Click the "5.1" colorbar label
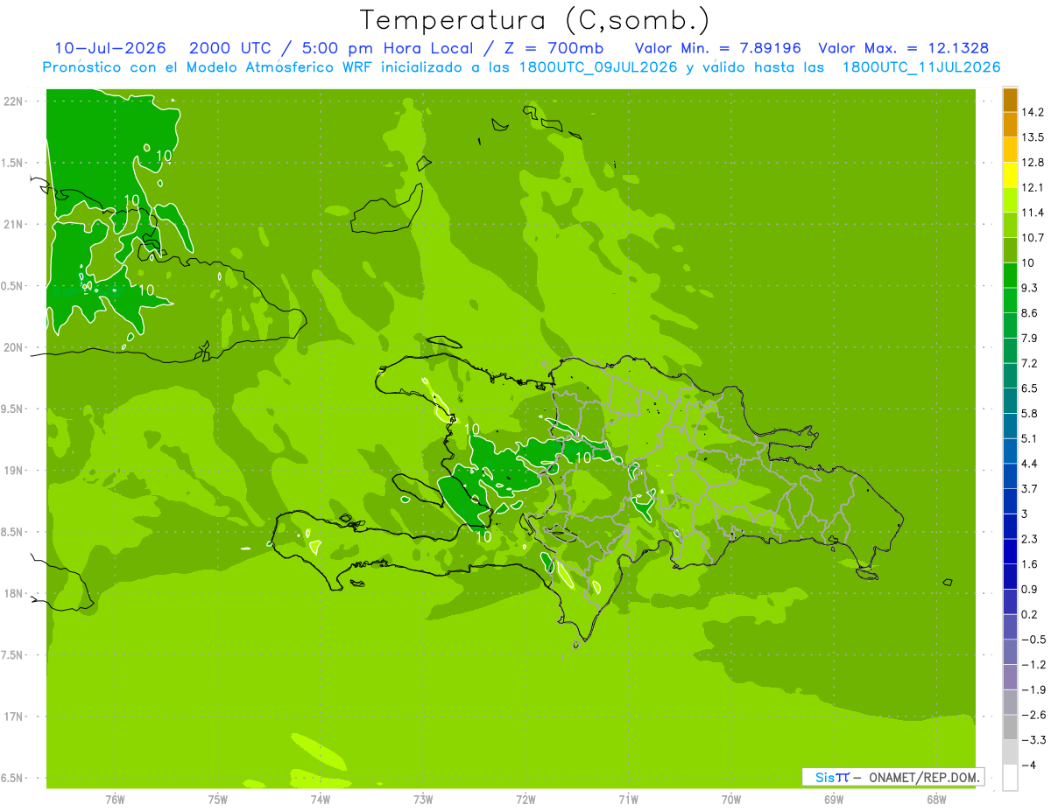1051x811 pixels. point(1030,438)
